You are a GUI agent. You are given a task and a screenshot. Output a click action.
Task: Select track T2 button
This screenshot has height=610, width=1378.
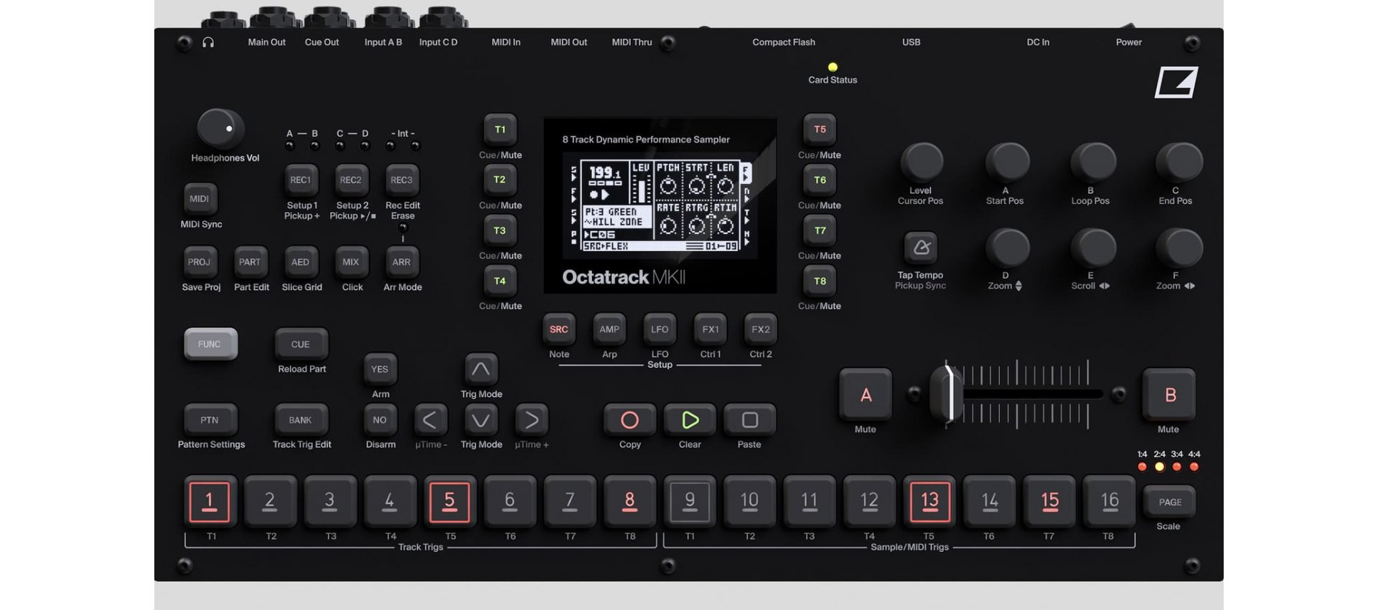pos(500,180)
